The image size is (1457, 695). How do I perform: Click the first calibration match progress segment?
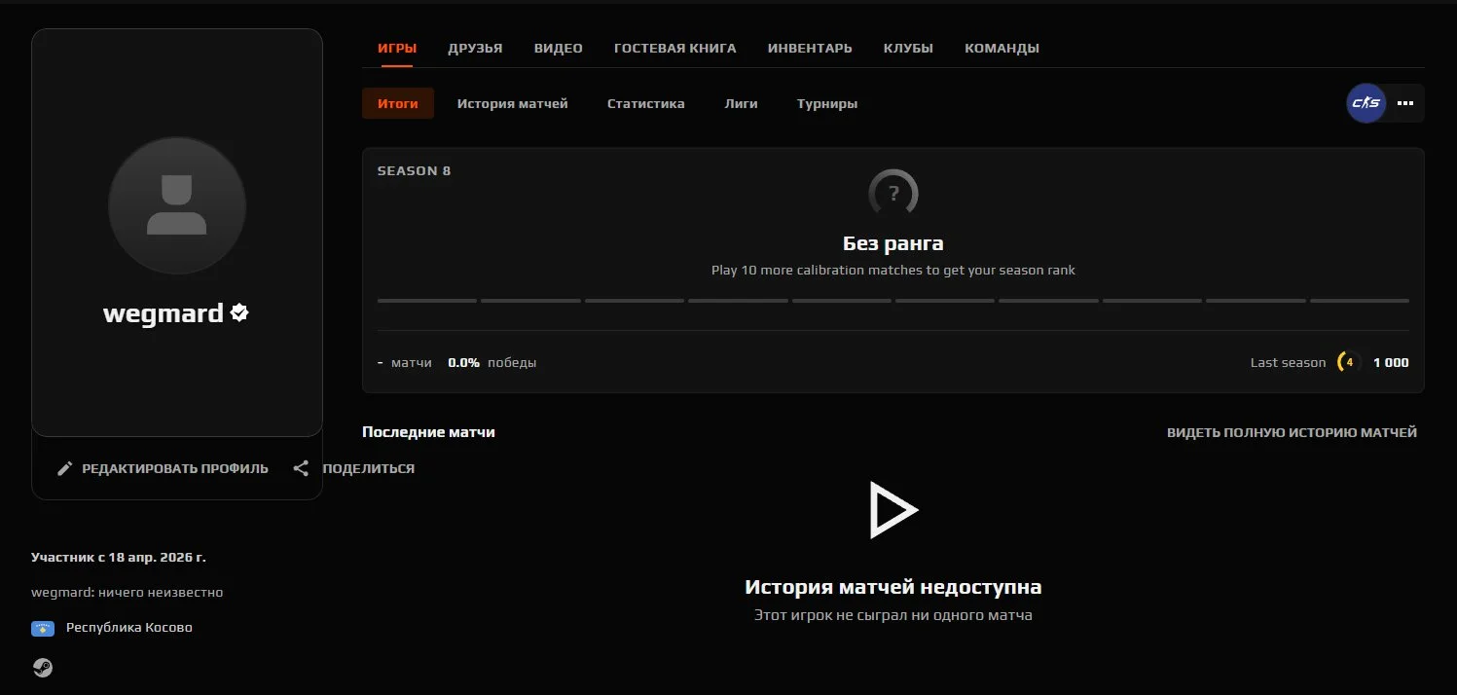tap(427, 301)
